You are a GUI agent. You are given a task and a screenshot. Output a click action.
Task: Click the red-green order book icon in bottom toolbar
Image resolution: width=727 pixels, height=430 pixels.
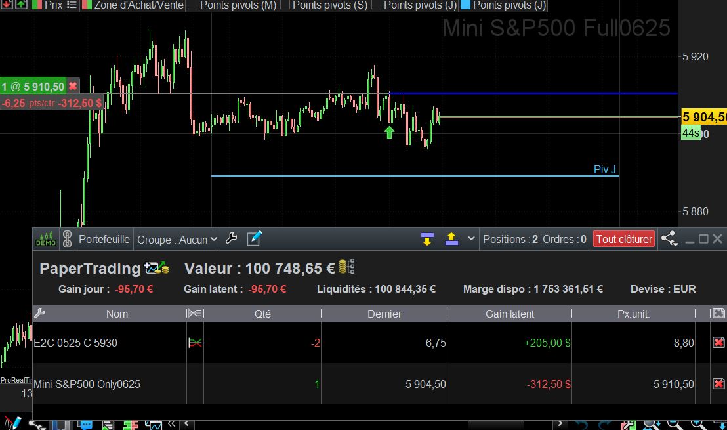[131, 425]
